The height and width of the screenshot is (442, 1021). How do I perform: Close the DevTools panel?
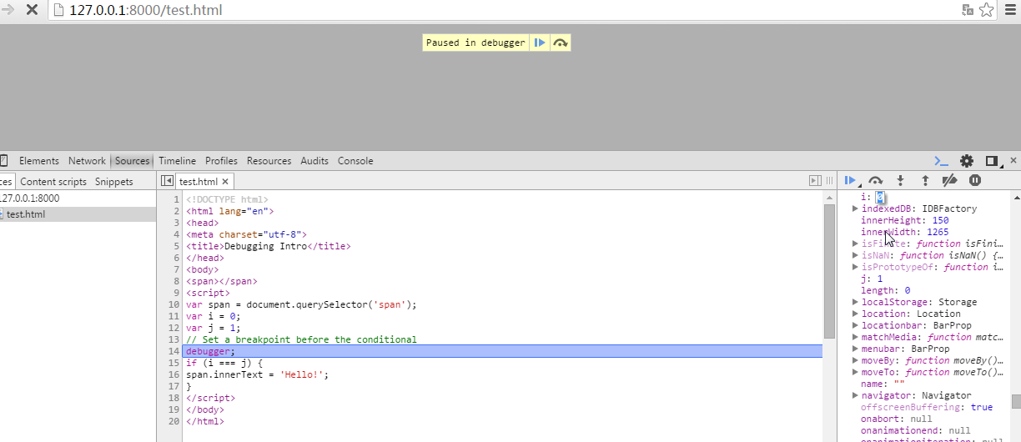(x=1013, y=160)
